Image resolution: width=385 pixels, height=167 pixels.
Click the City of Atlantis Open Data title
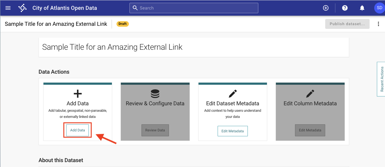65,8
